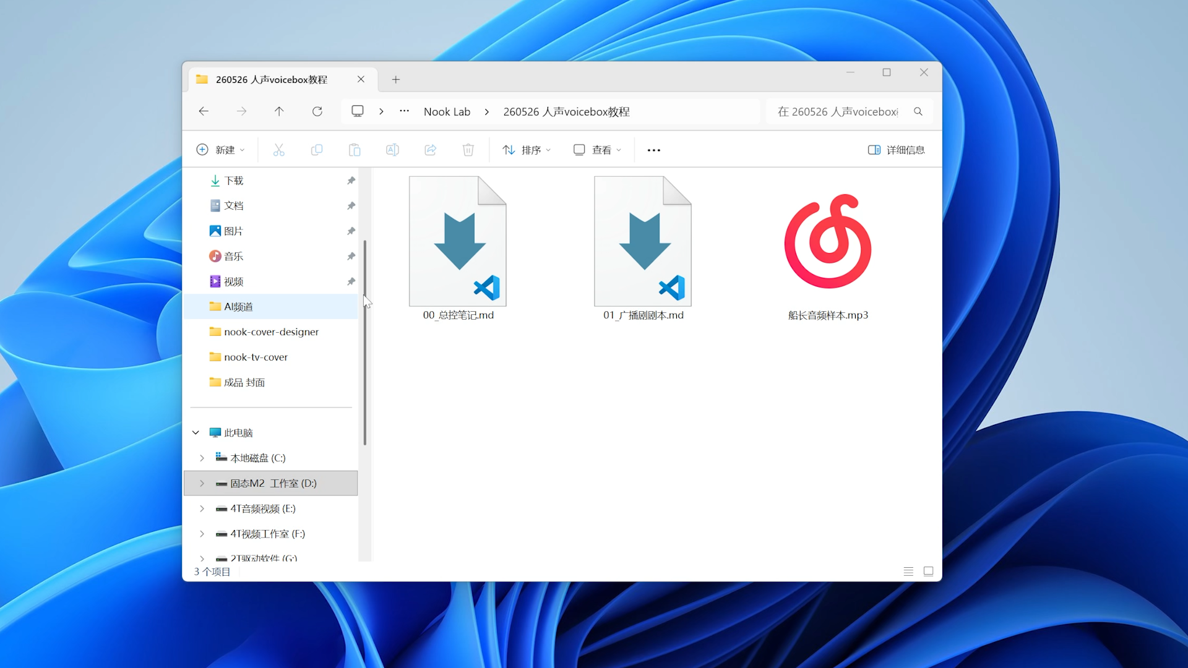Click the This PC monitor icon in address bar

point(358,111)
